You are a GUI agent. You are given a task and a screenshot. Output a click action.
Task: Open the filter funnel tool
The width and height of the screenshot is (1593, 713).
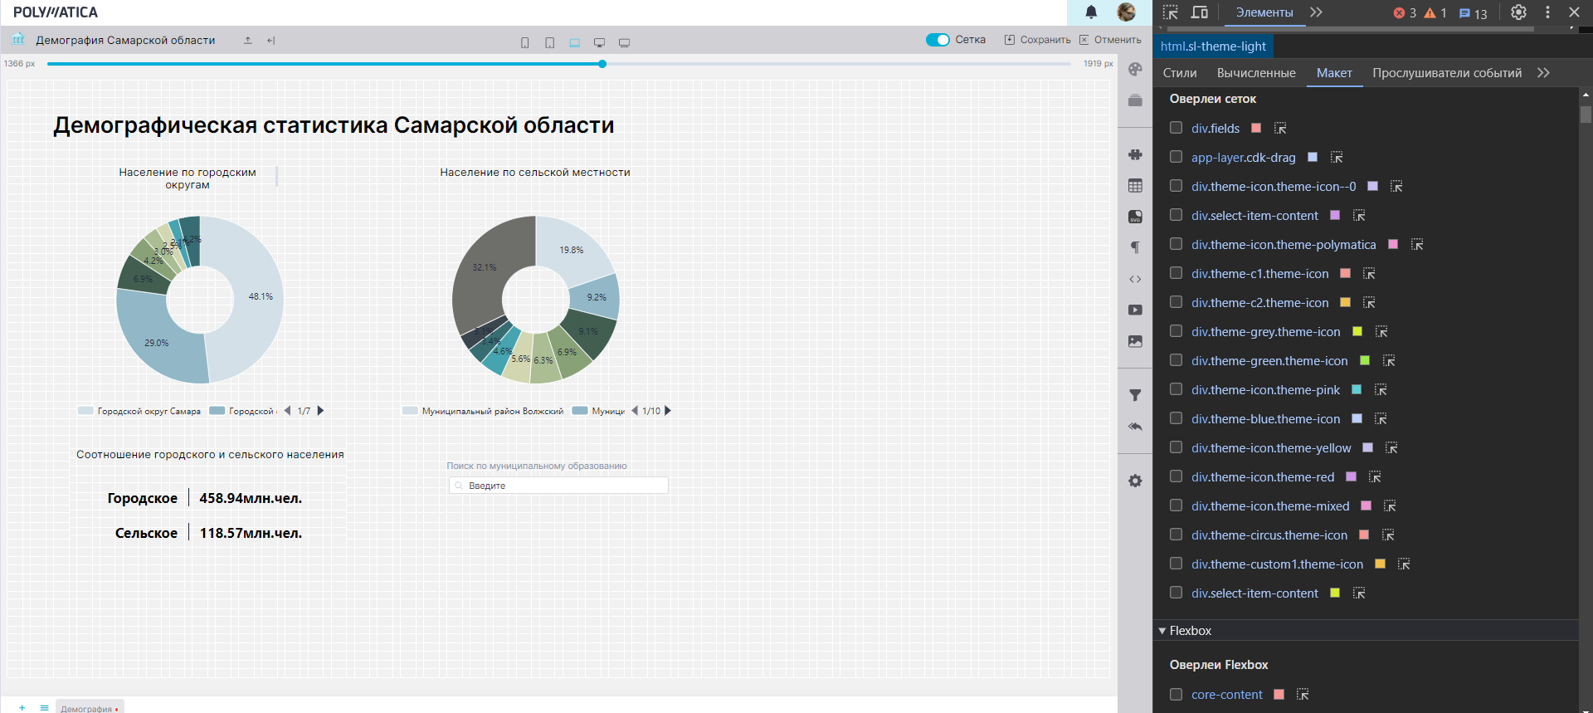[1135, 395]
